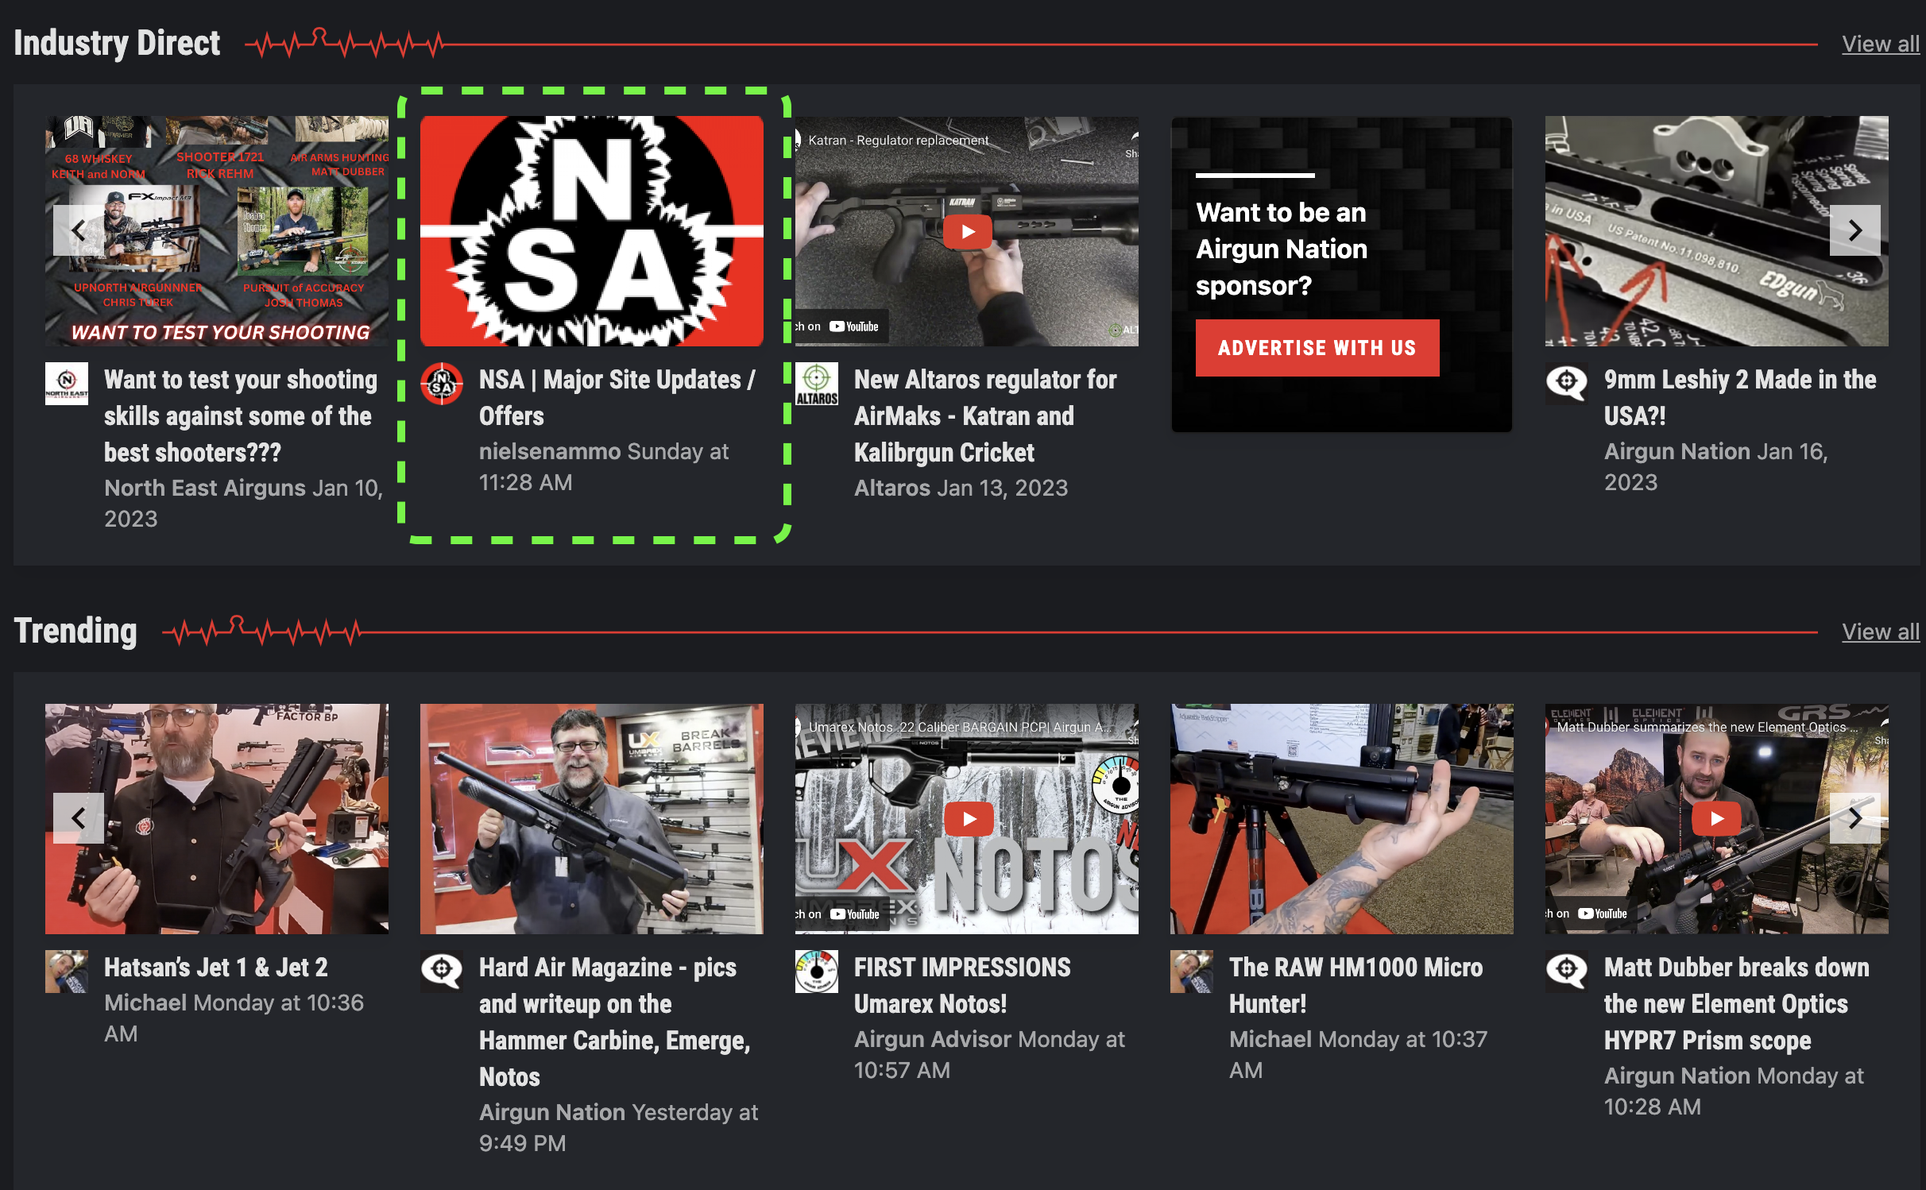Click author name North East Airguns
Viewport: 1926px width, 1190px height.
(205, 488)
